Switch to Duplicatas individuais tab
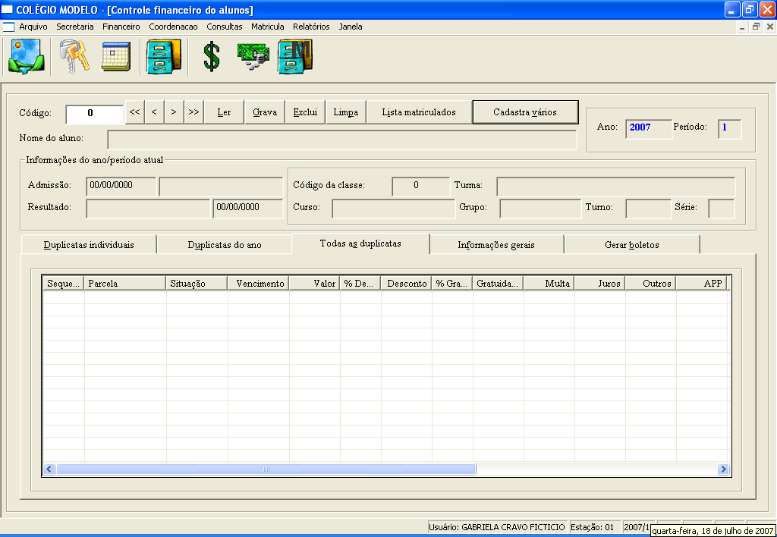The height and width of the screenshot is (537, 777). coord(89,245)
